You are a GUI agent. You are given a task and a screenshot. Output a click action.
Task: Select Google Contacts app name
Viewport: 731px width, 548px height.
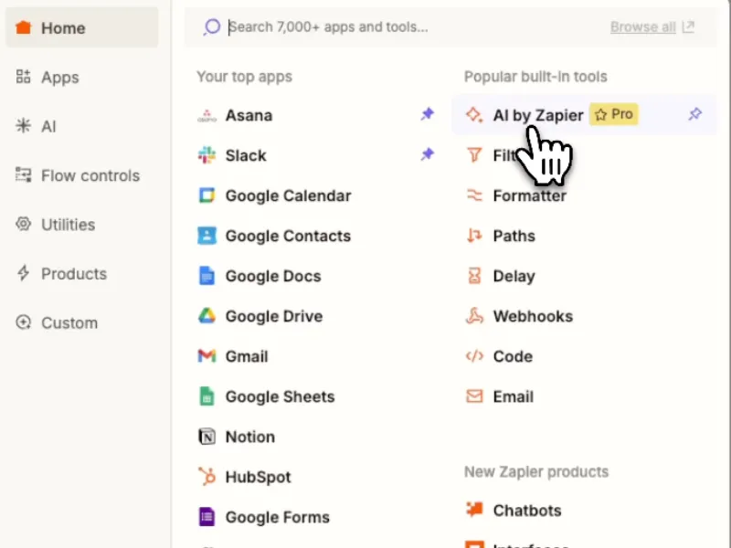click(288, 236)
